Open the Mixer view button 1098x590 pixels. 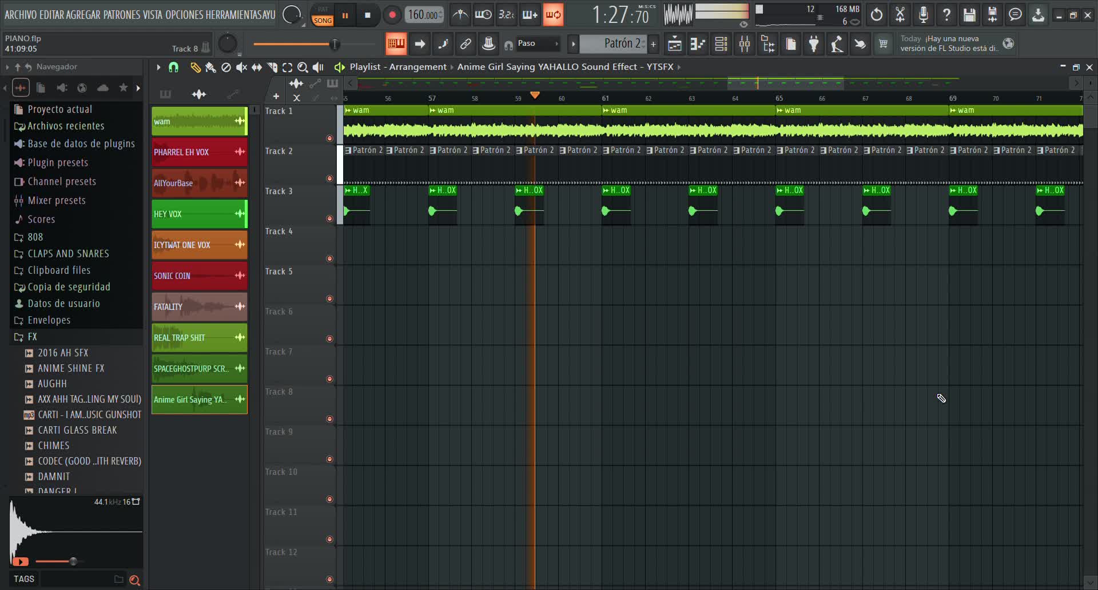pos(745,44)
